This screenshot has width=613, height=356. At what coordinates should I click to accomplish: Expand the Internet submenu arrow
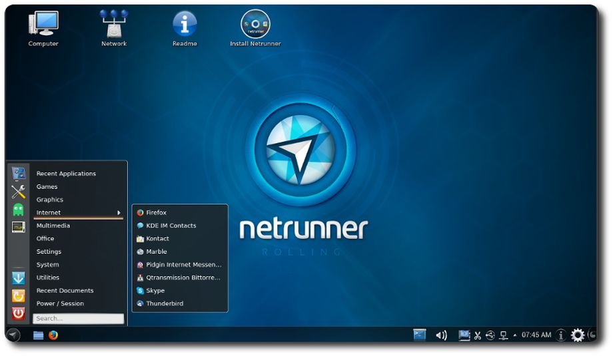click(x=119, y=213)
